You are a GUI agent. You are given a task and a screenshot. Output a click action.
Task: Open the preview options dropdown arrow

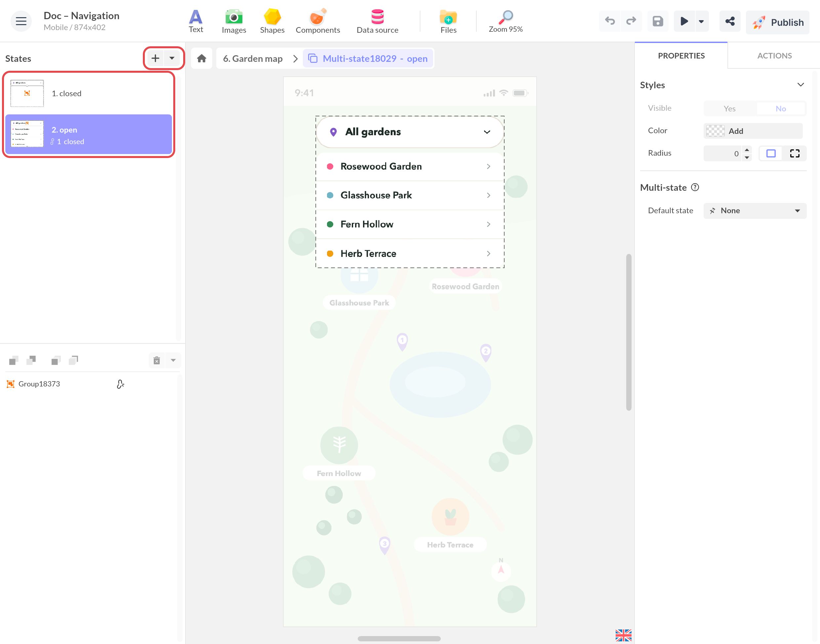click(701, 21)
